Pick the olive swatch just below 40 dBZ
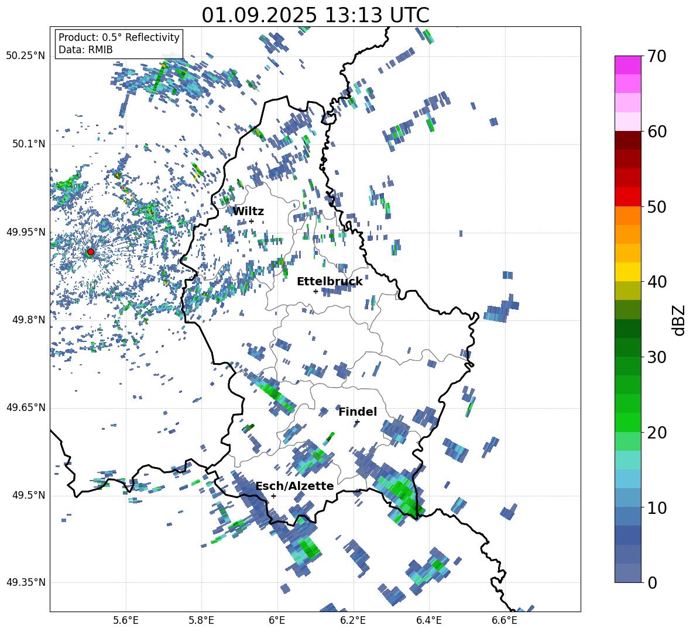The width and height of the screenshot is (693, 632). point(627,291)
